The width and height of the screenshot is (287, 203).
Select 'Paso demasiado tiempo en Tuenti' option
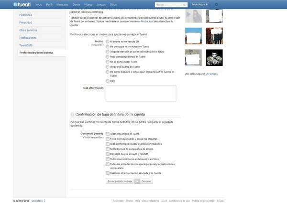pyautogui.click(x=107, y=57)
